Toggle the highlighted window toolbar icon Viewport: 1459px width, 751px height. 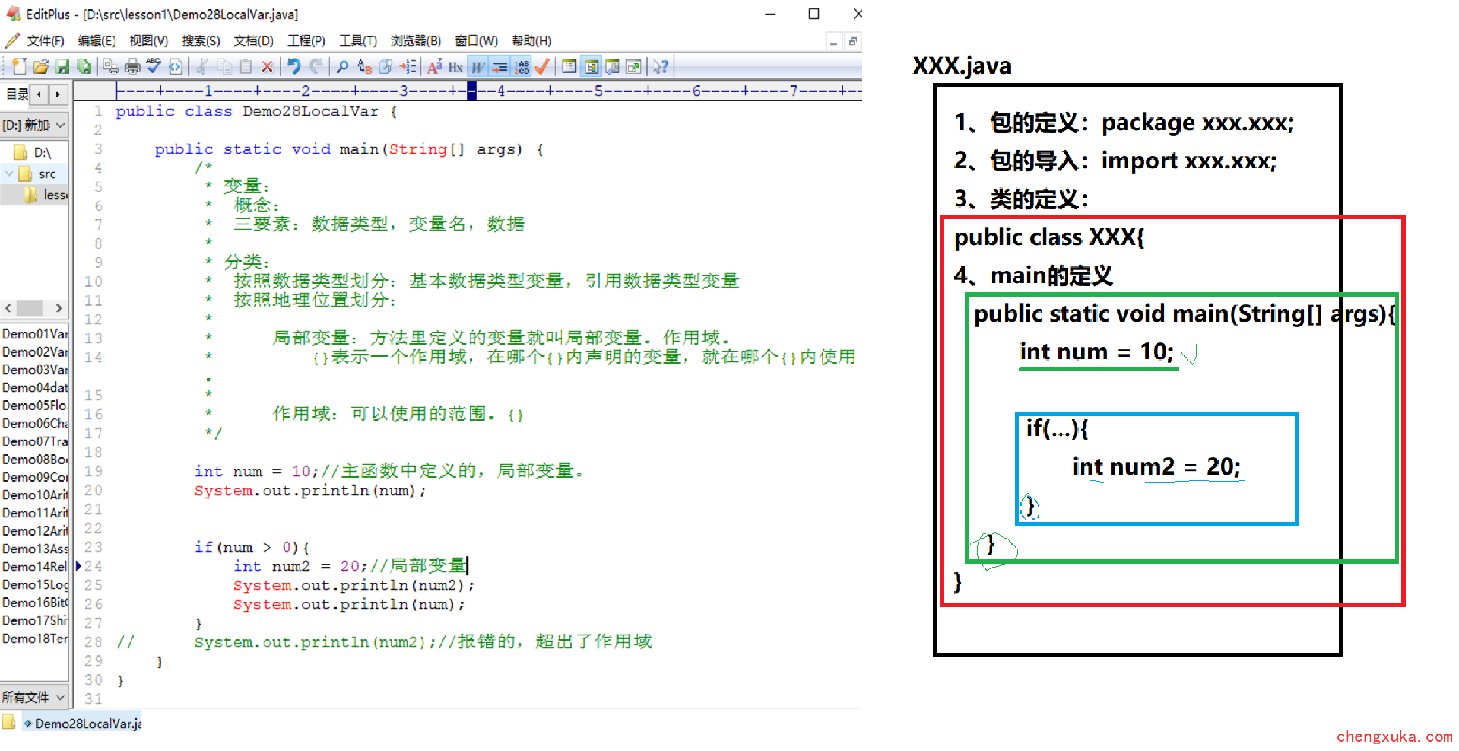[591, 66]
